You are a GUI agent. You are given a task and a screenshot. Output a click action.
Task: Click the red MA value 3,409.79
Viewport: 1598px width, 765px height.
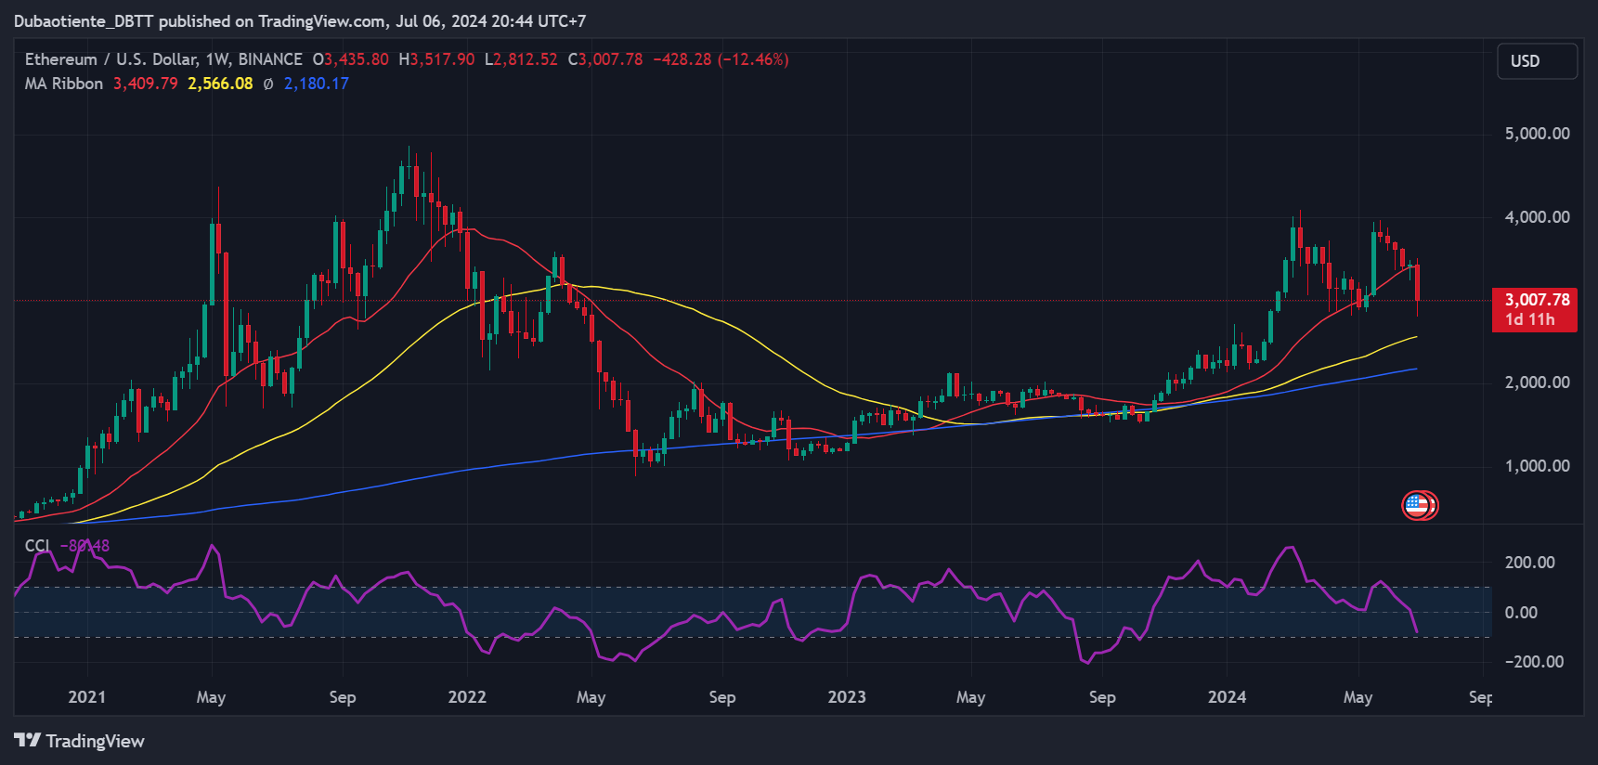click(x=146, y=84)
